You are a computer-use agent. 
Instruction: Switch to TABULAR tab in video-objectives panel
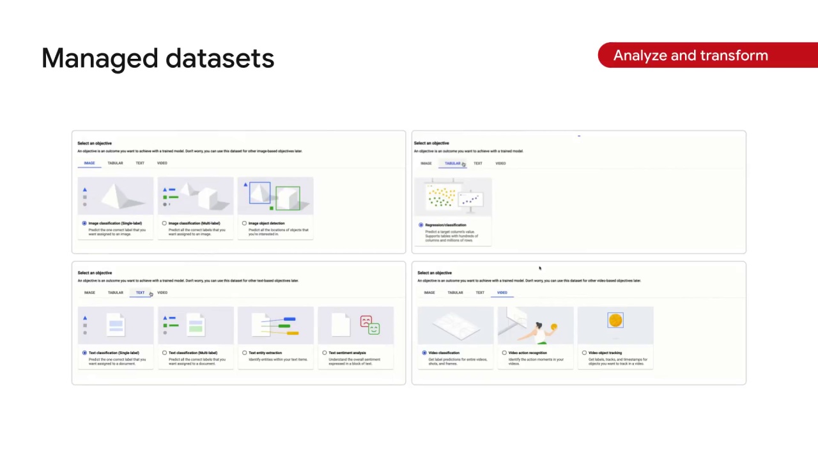(455, 293)
